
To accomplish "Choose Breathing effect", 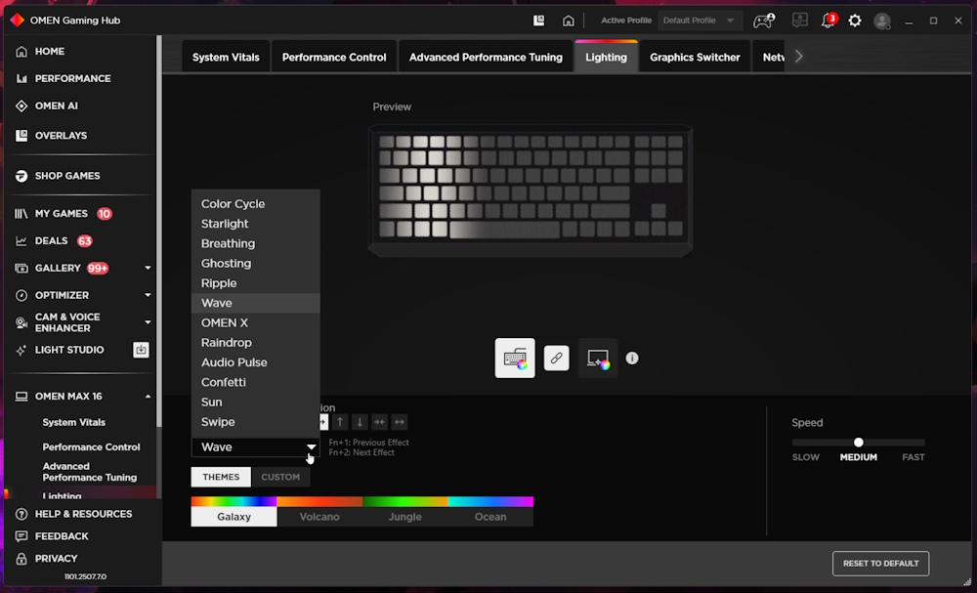I will [255, 243].
